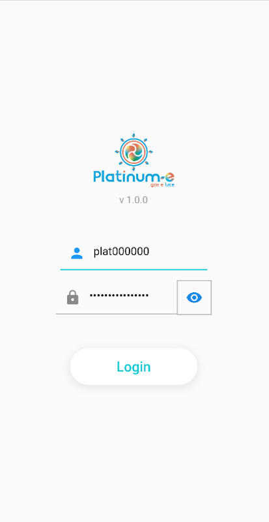This screenshot has height=522, width=269.
Task: Click the teal underline below the username
Action: pos(134,269)
